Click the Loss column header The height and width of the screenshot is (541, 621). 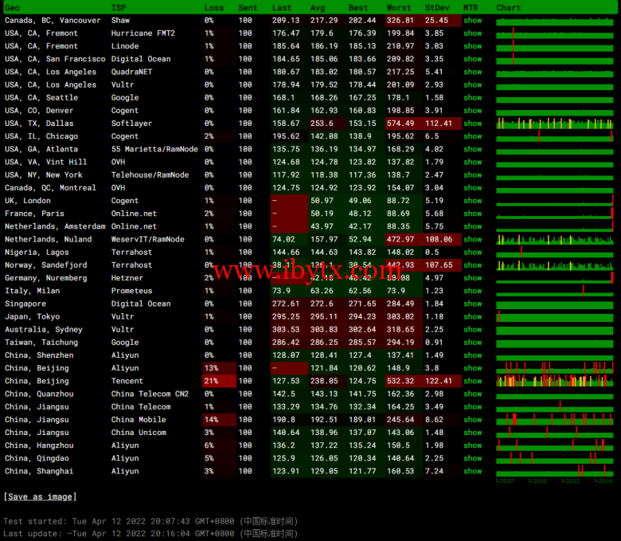click(213, 7)
